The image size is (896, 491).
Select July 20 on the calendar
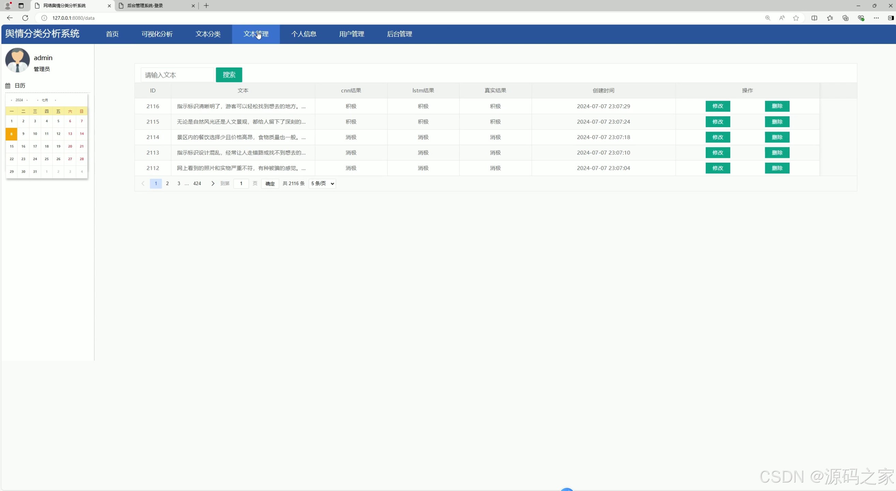pos(70,146)
